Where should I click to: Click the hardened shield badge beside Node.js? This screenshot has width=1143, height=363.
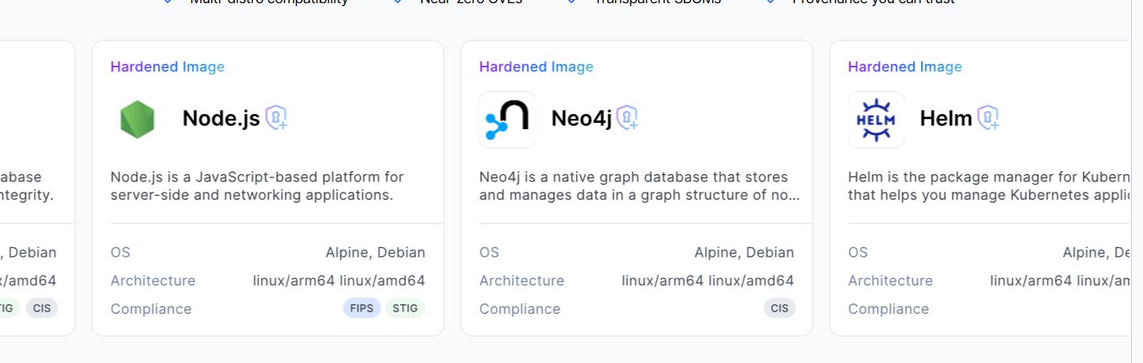coord(275,118)
